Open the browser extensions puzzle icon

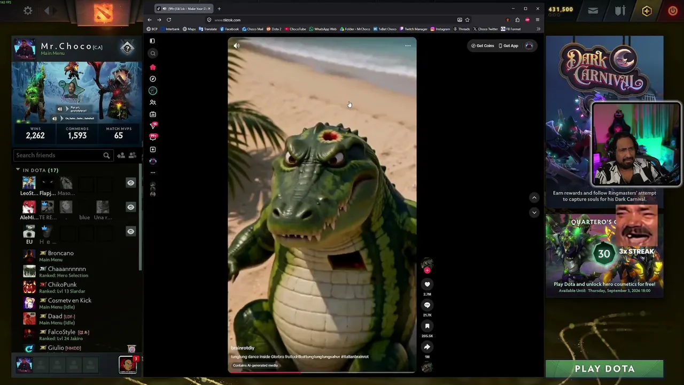tap(517, 20)
